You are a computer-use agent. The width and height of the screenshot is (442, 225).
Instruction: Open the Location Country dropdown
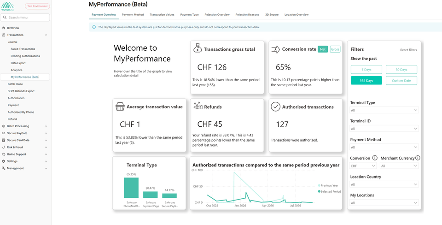pyautogui.click(x=384, y=184)
